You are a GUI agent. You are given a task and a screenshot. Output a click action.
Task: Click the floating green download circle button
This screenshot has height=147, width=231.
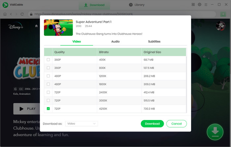coord(215,132)
